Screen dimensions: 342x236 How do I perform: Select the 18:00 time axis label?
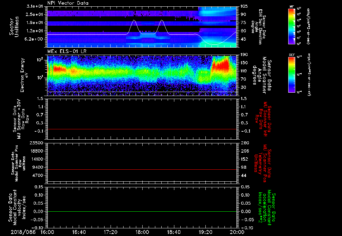click(142, 232)
